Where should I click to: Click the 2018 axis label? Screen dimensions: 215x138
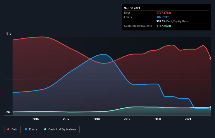(x=97, y=119)
